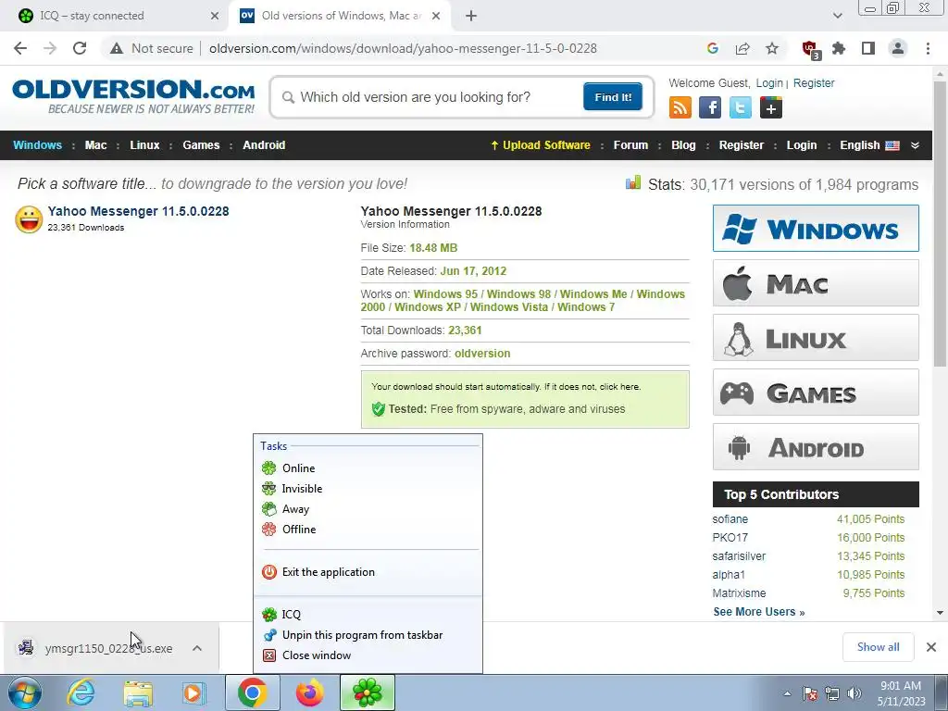This screenshot has height=711, width=948.
Task: Choose the Away status icon
Action: coord(269,509)
